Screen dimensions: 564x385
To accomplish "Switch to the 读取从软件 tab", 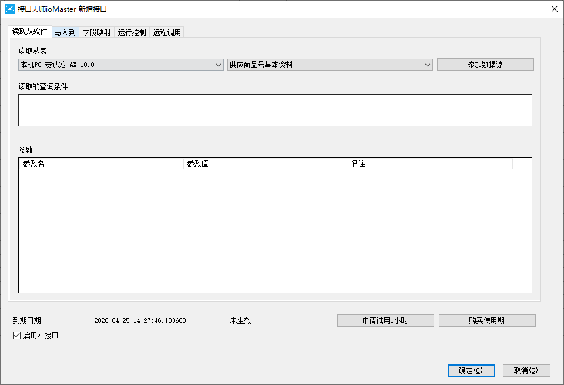I will [29, 32].
